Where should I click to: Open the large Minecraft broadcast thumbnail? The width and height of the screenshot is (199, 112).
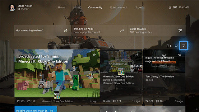[x=57, y=73]
